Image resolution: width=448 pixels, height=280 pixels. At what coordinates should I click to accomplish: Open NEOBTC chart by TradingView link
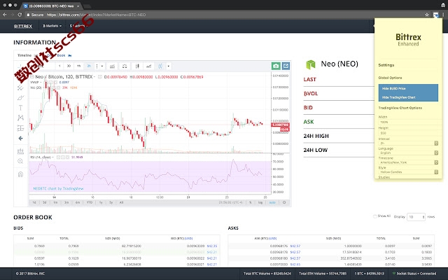pyautogui.click(x=58, y=188)
